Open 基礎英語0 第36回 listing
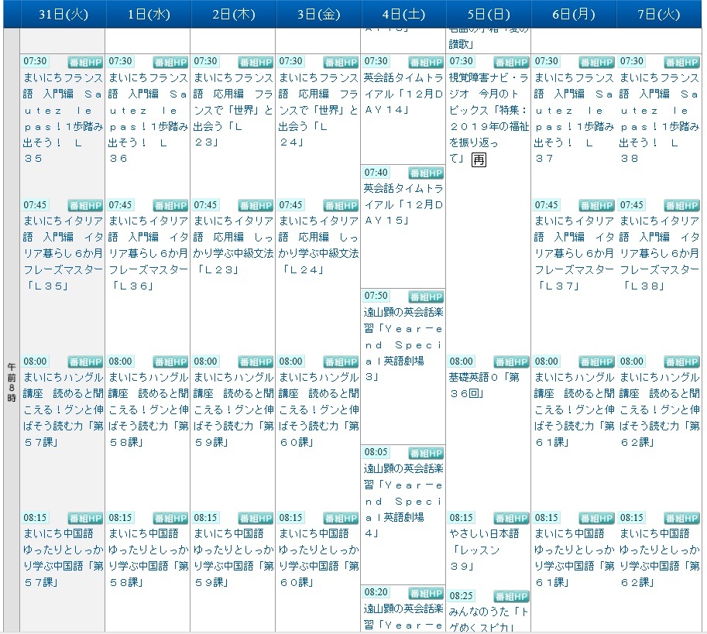Image resolution: width=707 pixels, height=634 pixels. 485,386
